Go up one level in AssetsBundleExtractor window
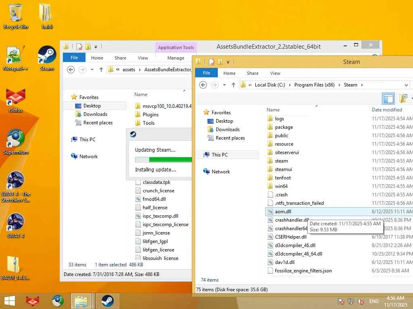Image resolution: width=413 pixels, height=309 pixels. tap(101, 70)
